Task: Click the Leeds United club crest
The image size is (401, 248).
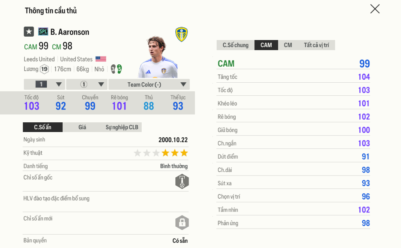Action: (181, 34)
